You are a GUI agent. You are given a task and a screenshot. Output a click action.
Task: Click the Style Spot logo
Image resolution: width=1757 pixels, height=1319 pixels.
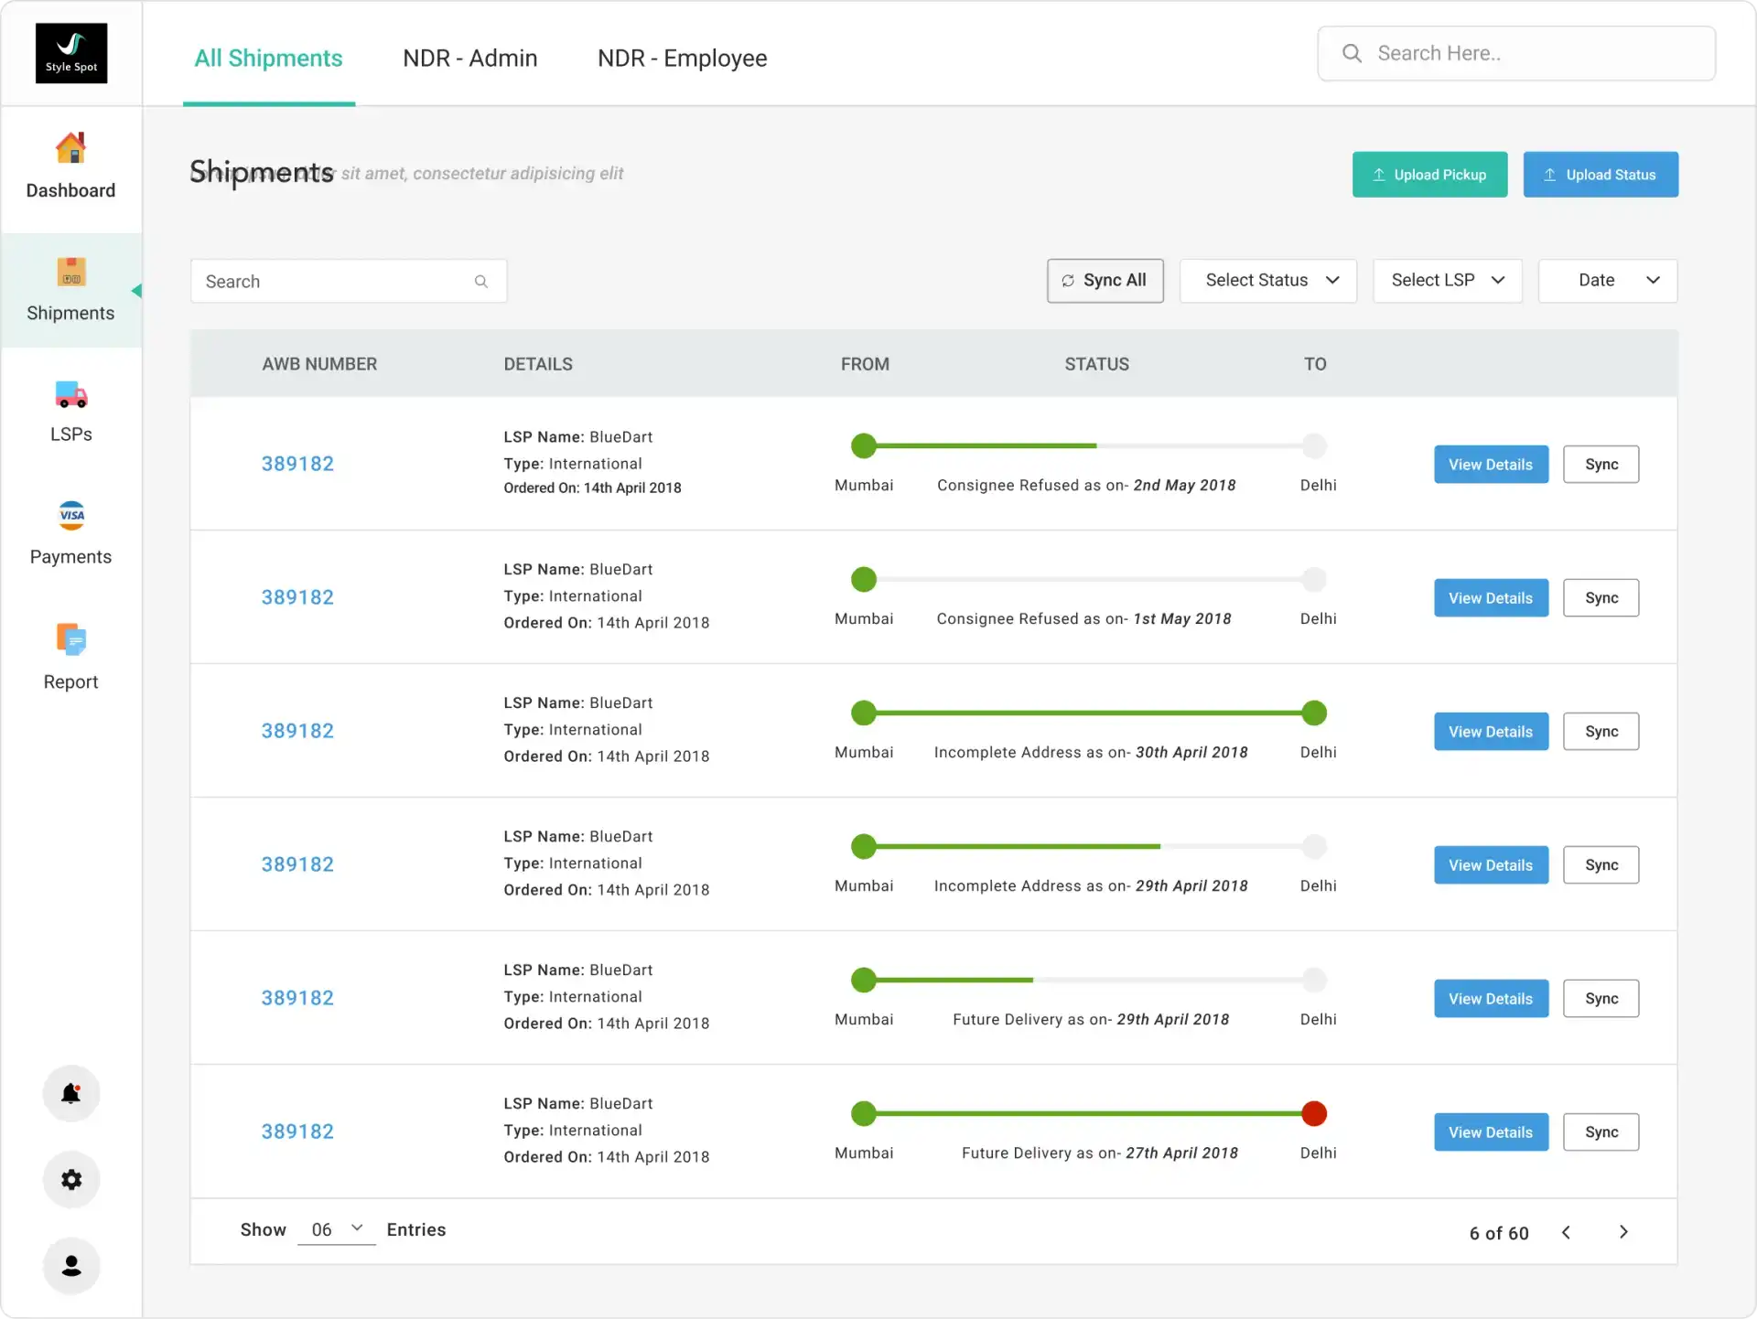pyautogui.click(x=71, y=53)
